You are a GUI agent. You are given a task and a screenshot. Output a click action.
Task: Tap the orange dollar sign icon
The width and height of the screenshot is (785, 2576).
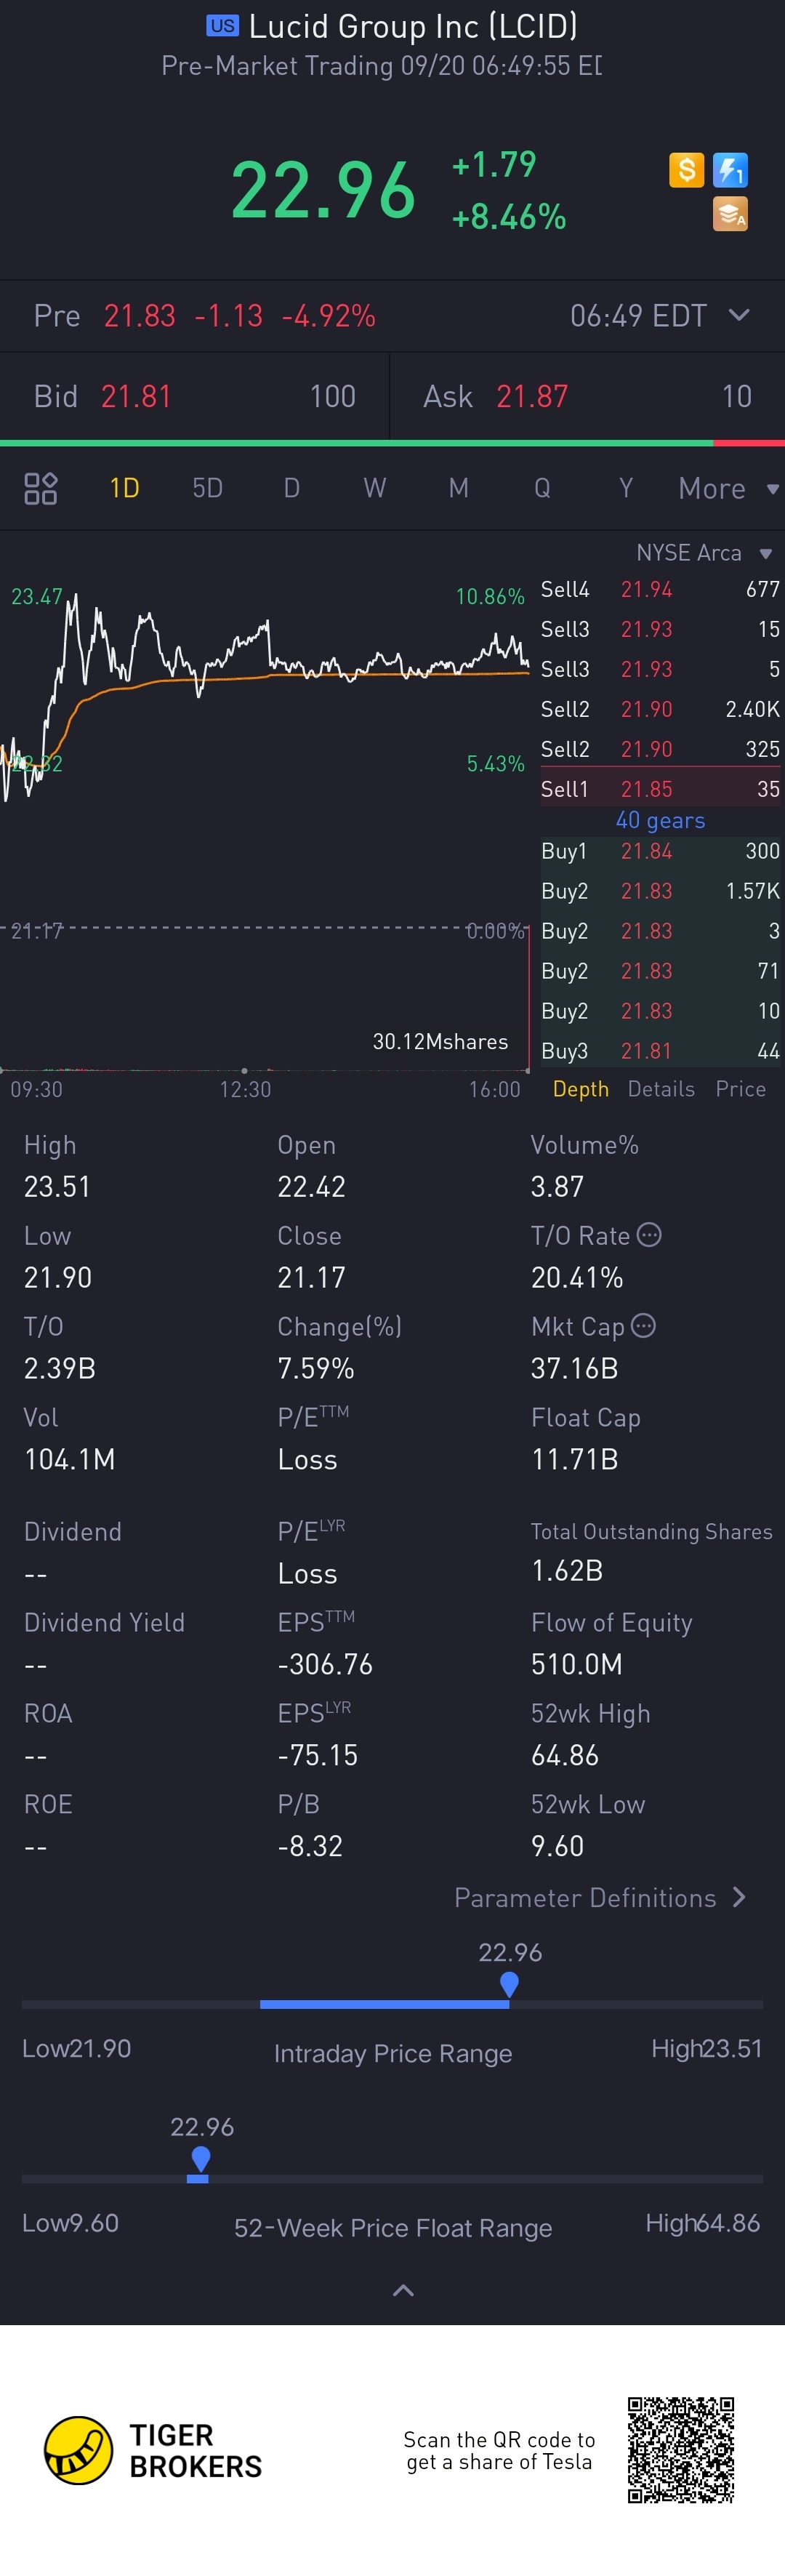(x=686, y=170)
